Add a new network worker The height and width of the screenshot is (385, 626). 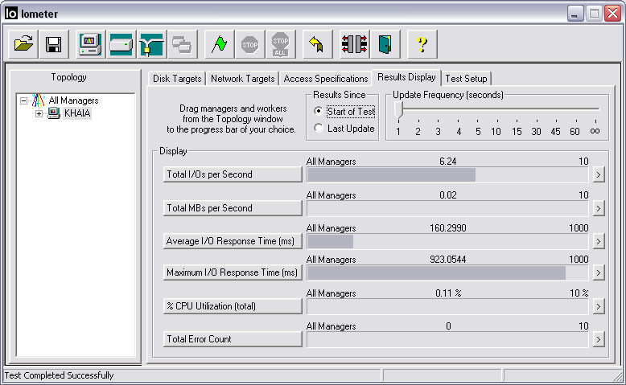pyautogui.click(x=151, y=44)
